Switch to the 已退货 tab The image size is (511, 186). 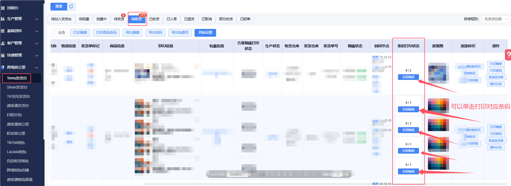coord(189,19)
